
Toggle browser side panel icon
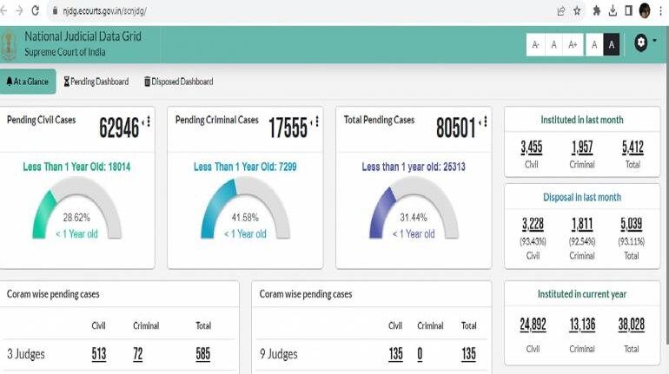click(x=628, y=10)
